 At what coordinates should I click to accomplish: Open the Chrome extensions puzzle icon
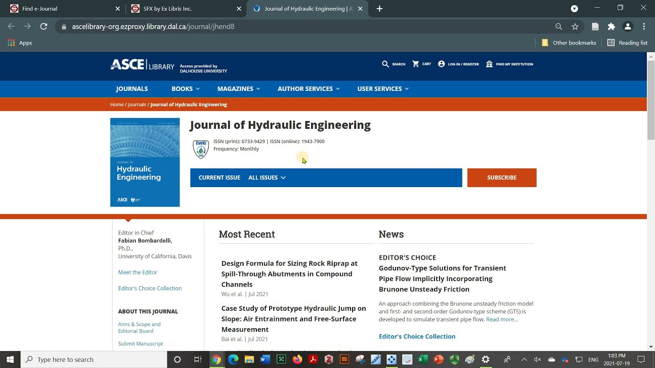point(612,27)
